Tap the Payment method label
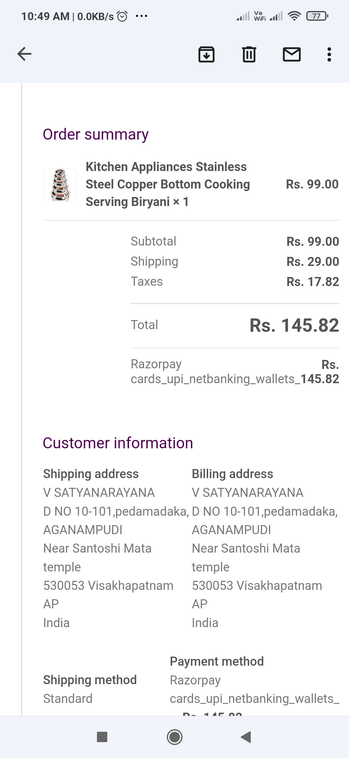Image resolution: width=349 pixels, height=758 pixels. coord(217,661)
